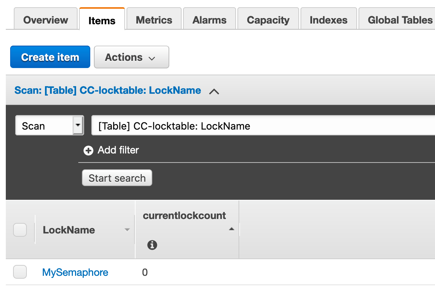Click the currentlockcount info icon
The height and width of the screenshot is (291, 435).
(152, 245)
